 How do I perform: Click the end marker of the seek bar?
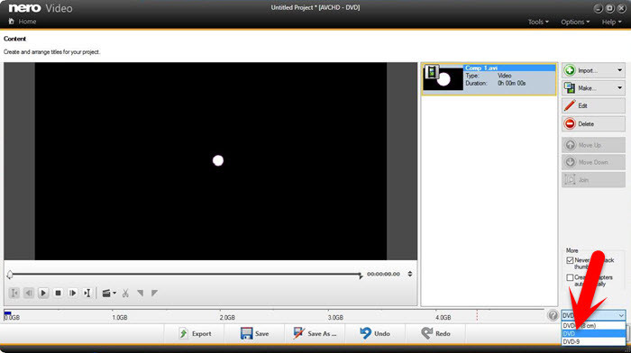361,275
